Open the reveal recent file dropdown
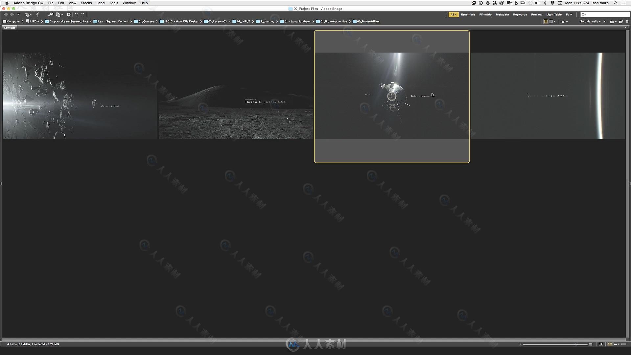The height and width of the screenshot is (355, 631). pos(28,14)
